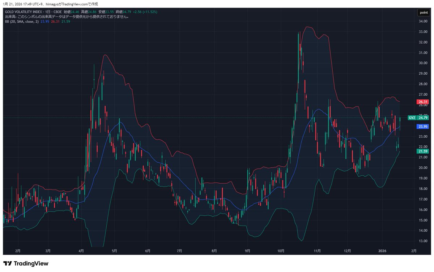Click the 32.00 price axis tick
The width and height of the screenshot is (434, 272).
pos(423,42)
